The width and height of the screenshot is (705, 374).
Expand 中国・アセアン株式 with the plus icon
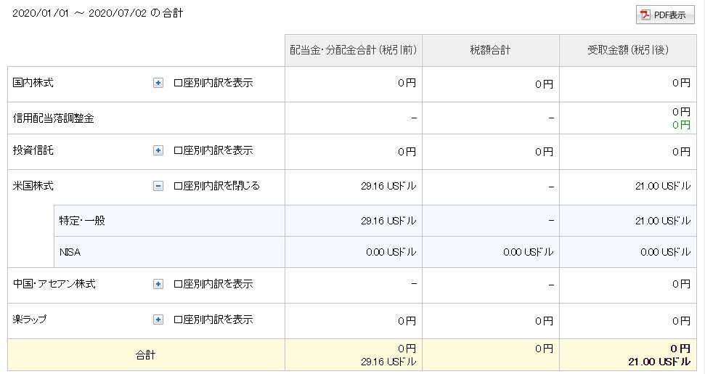coord(158,284)
